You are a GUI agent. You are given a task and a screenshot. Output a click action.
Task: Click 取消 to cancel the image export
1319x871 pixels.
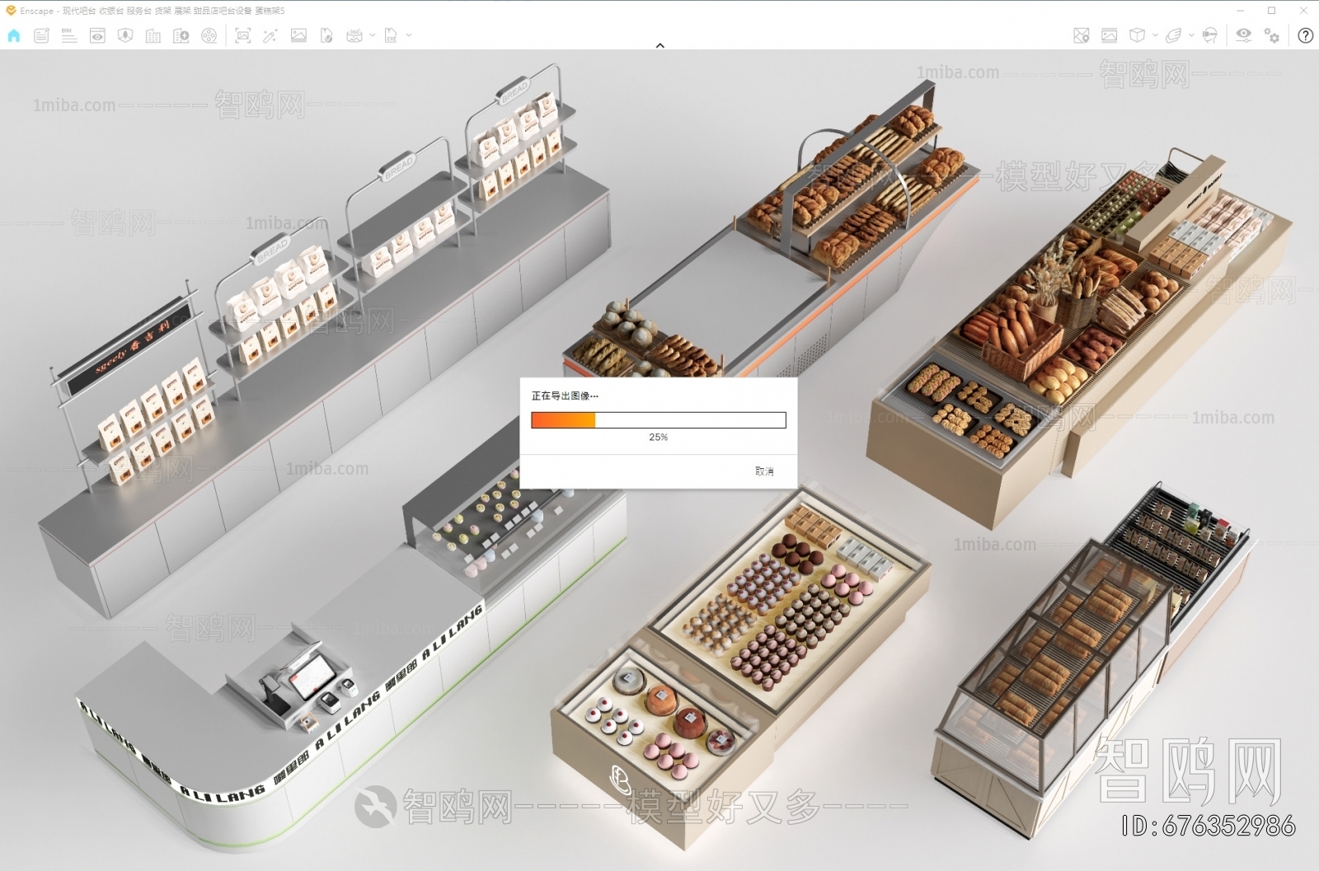[764, 471]
